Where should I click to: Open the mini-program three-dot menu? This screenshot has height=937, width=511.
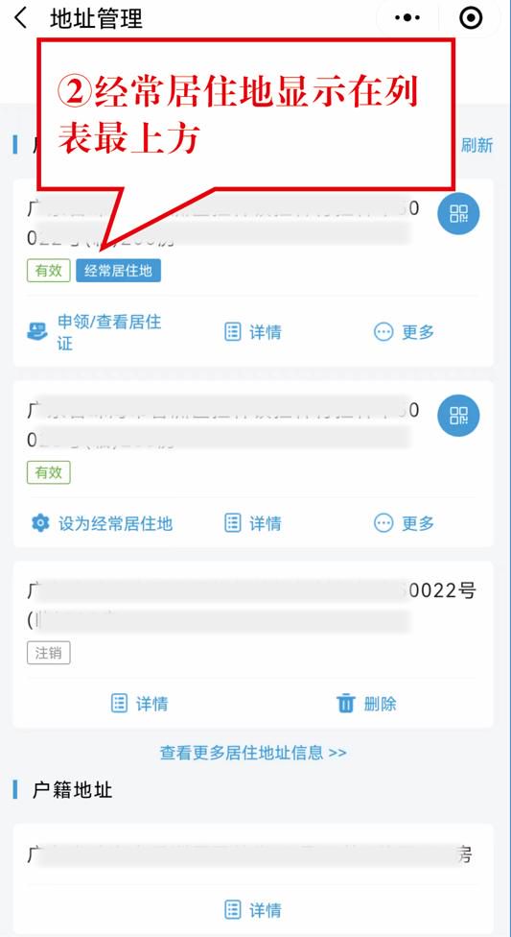(407, 18)
